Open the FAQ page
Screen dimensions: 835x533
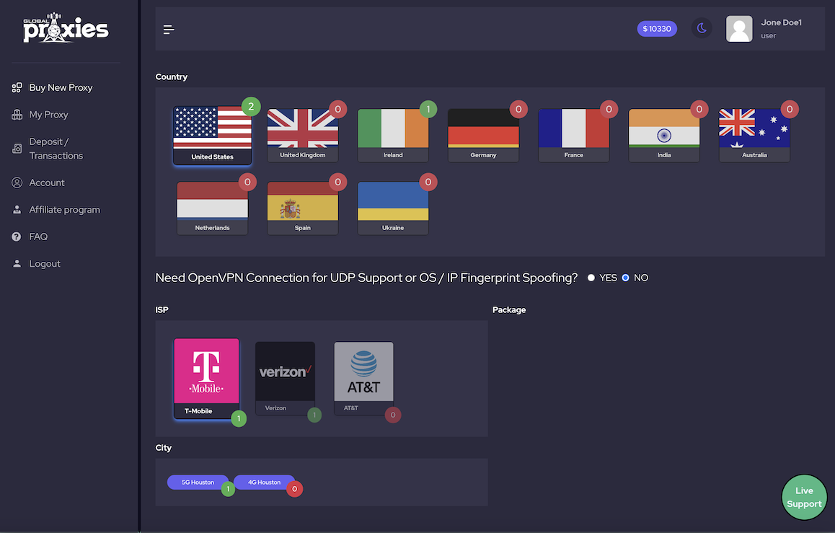(x=38, y=237)
